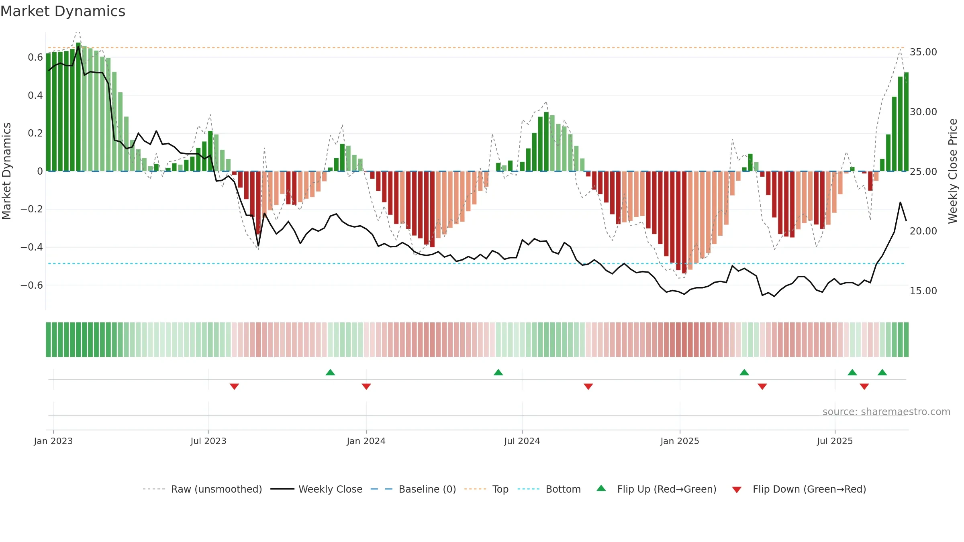Select the flip-down marker between Jul 2024 and Jan 2025

(588, 386)
